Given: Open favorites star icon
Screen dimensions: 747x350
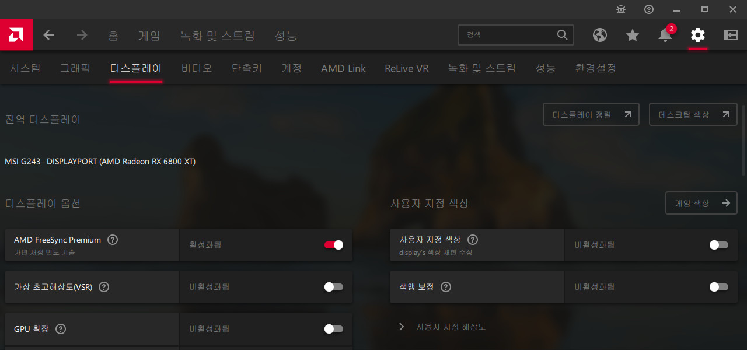Looking at the screenshot, I should point(633,36).
